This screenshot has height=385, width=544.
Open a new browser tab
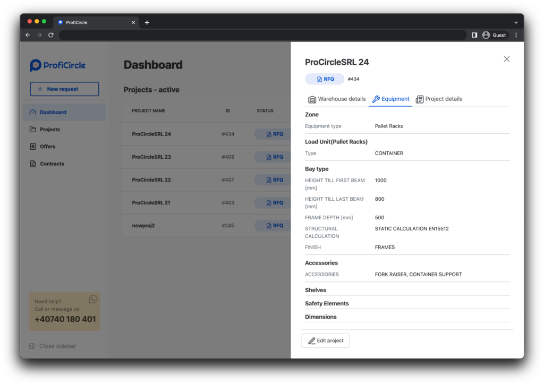pos(147,22)
